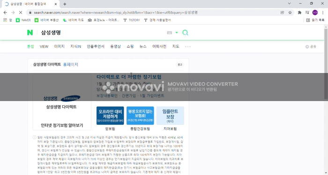Switch to the 쇼핑 tab

(130, 46)
